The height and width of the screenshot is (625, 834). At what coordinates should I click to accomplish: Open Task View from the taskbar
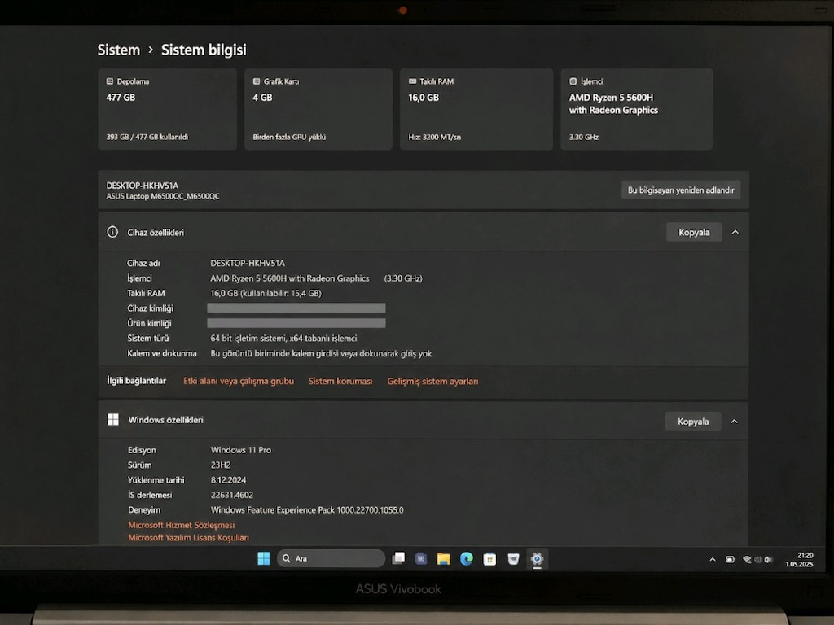point(398,558)
